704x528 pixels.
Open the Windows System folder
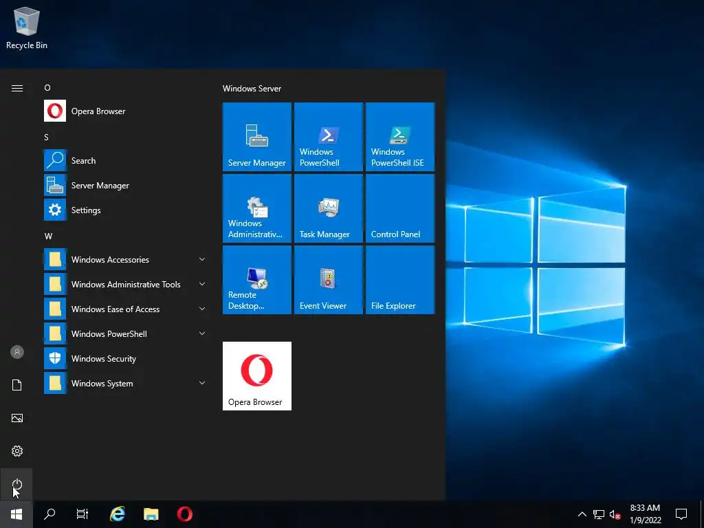(126, 384)
